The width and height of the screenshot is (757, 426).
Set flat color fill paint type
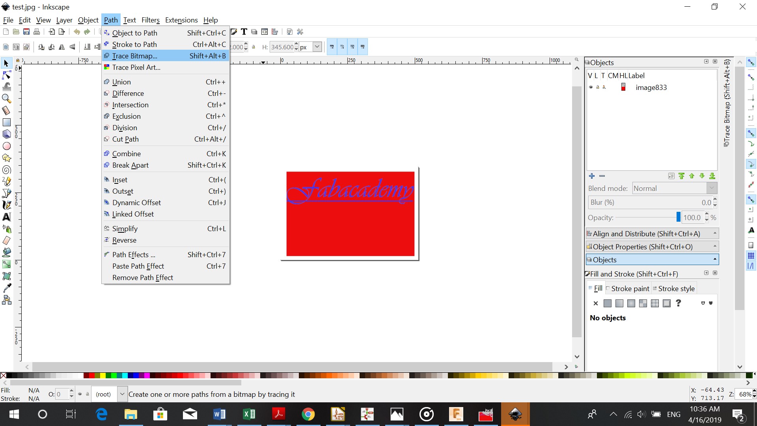pos(608,303)
